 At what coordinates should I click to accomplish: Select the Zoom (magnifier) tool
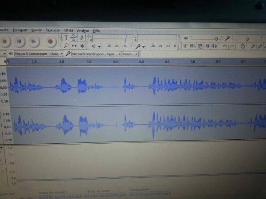[66, 46]
